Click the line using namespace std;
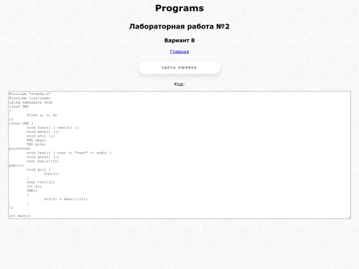The image size is (359, 269). 31,102
